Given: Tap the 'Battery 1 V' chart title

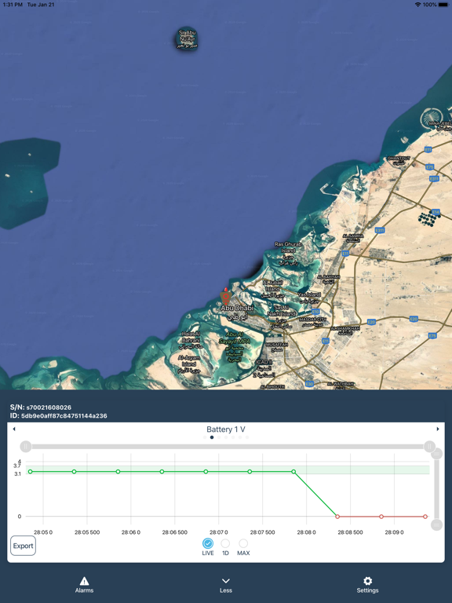Looking at the screenshot, I should [x=226, y=429].
